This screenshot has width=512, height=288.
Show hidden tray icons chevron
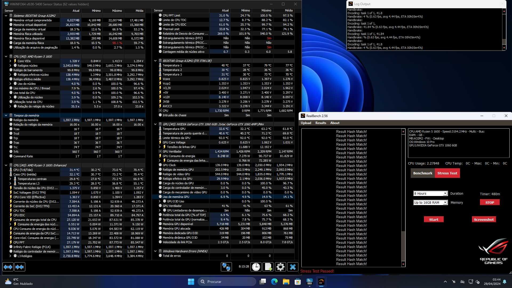tap(445, 282)
